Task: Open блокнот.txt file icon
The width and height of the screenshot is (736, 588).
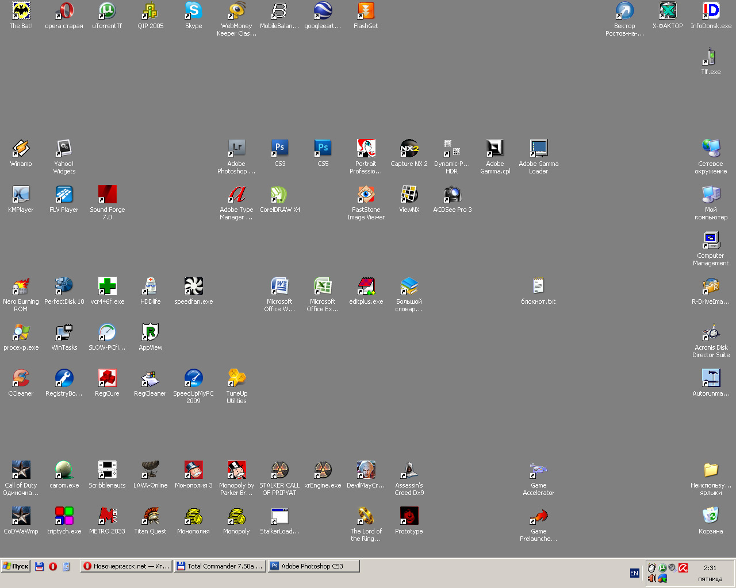Action: point(539,286)
